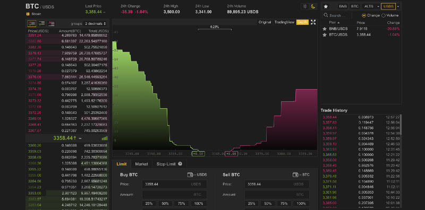Viewport: 425px width, 210px height.
Task: Set sell amount to 25%
Action: click(x=251, y=204)
